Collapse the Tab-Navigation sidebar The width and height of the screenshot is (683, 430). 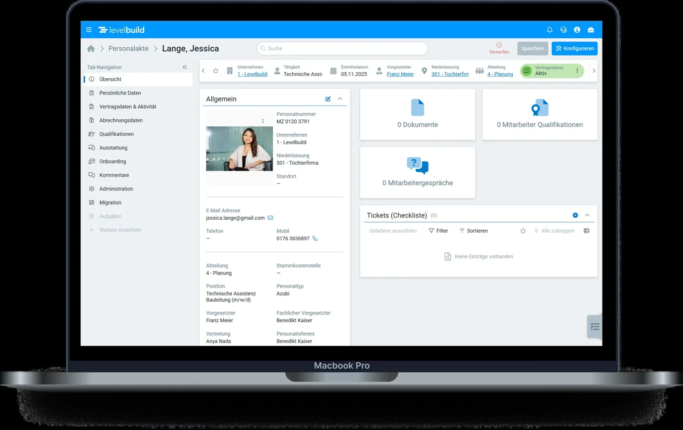point(184,67)
